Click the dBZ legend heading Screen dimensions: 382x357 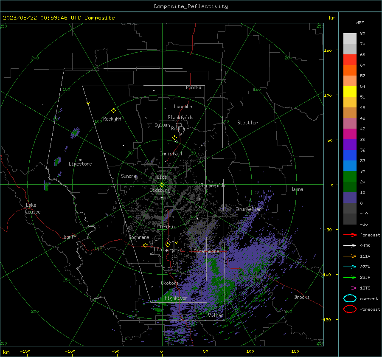[360, 22]
